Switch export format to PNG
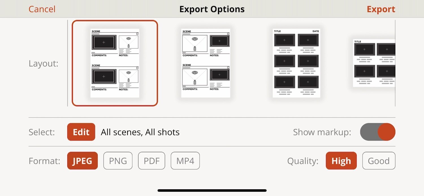Viewport: 424px width, 196px height. 118,161
